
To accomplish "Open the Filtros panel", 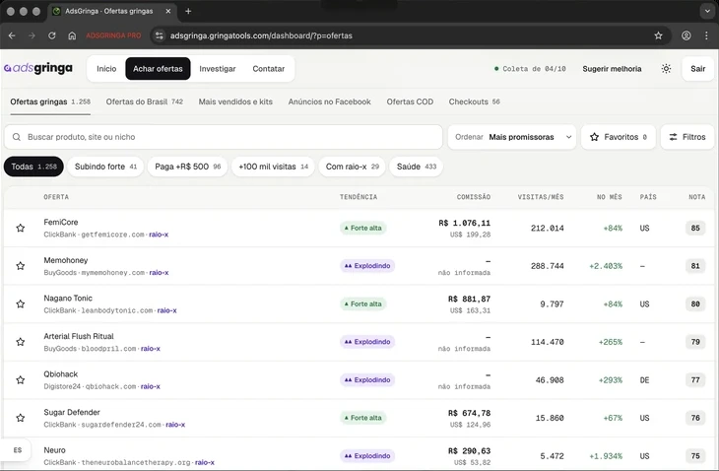I will [x=686, y=137].
